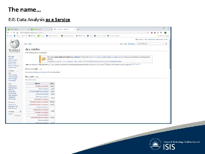205x154 pixels.
Task: Switch to the first browser tab
Action: coord(18,29)
